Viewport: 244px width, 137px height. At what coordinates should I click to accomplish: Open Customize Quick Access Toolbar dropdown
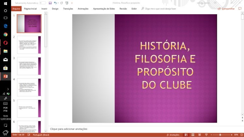coord(72,3)
